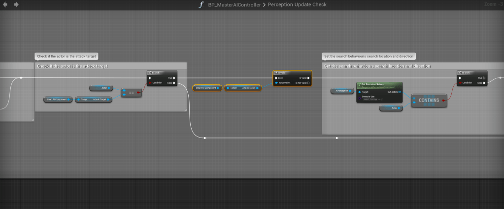This screenshot has height=209, width=504.
Task: Click the Get Perceived Actors node header
Action: pyautogui.click(x=379, y=85)
